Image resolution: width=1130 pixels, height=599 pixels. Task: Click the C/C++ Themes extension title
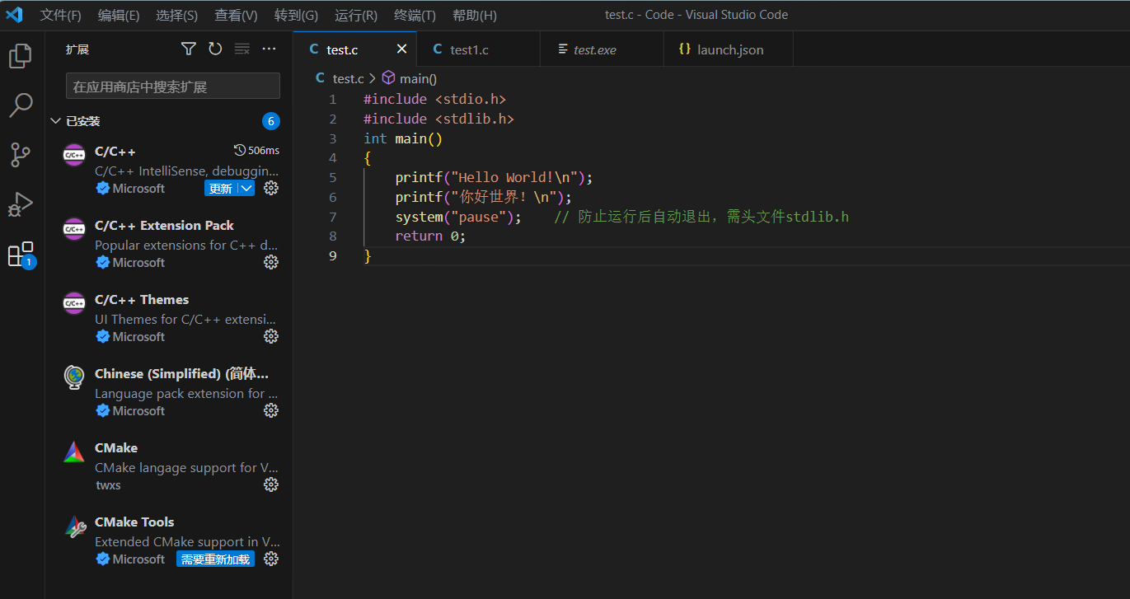(x=142, y=299)
